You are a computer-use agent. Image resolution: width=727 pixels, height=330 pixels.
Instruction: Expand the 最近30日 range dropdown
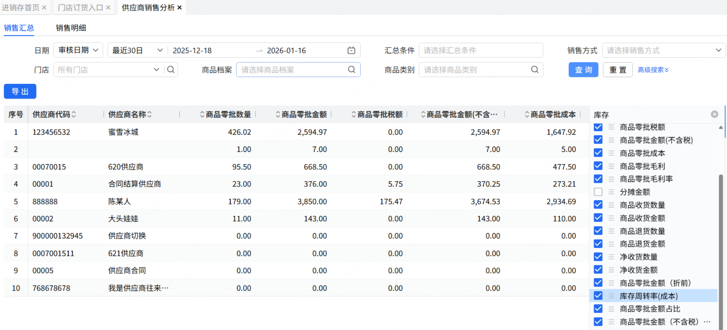(137, 51)
